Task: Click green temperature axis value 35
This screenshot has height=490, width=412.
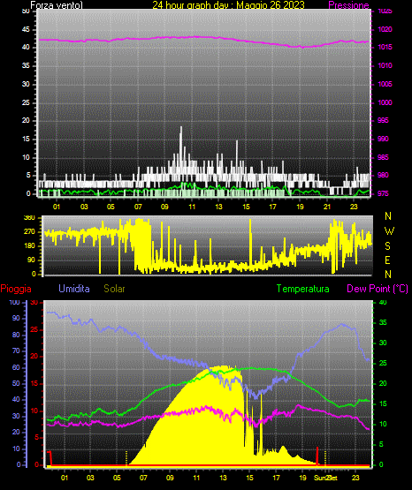Action: point(383,322)
